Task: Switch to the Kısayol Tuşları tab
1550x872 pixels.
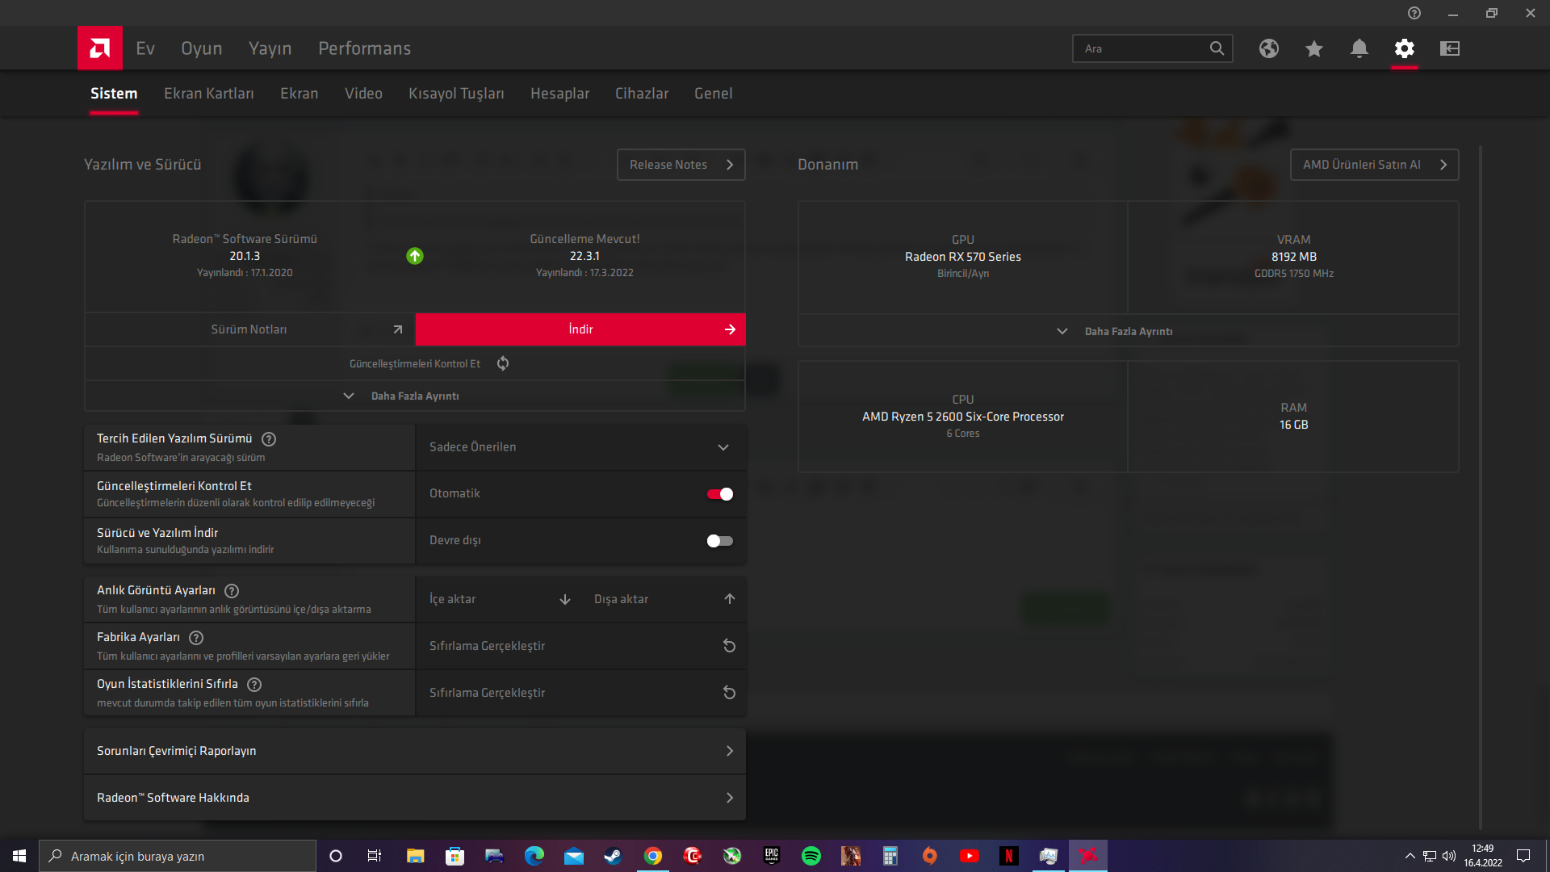Action: (456, 94)
